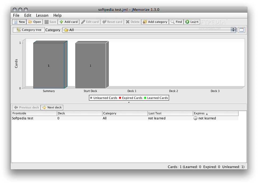Open the Category dropdown showing All
The width and height of the screenshot is (258, 184).
pos(149,30)
